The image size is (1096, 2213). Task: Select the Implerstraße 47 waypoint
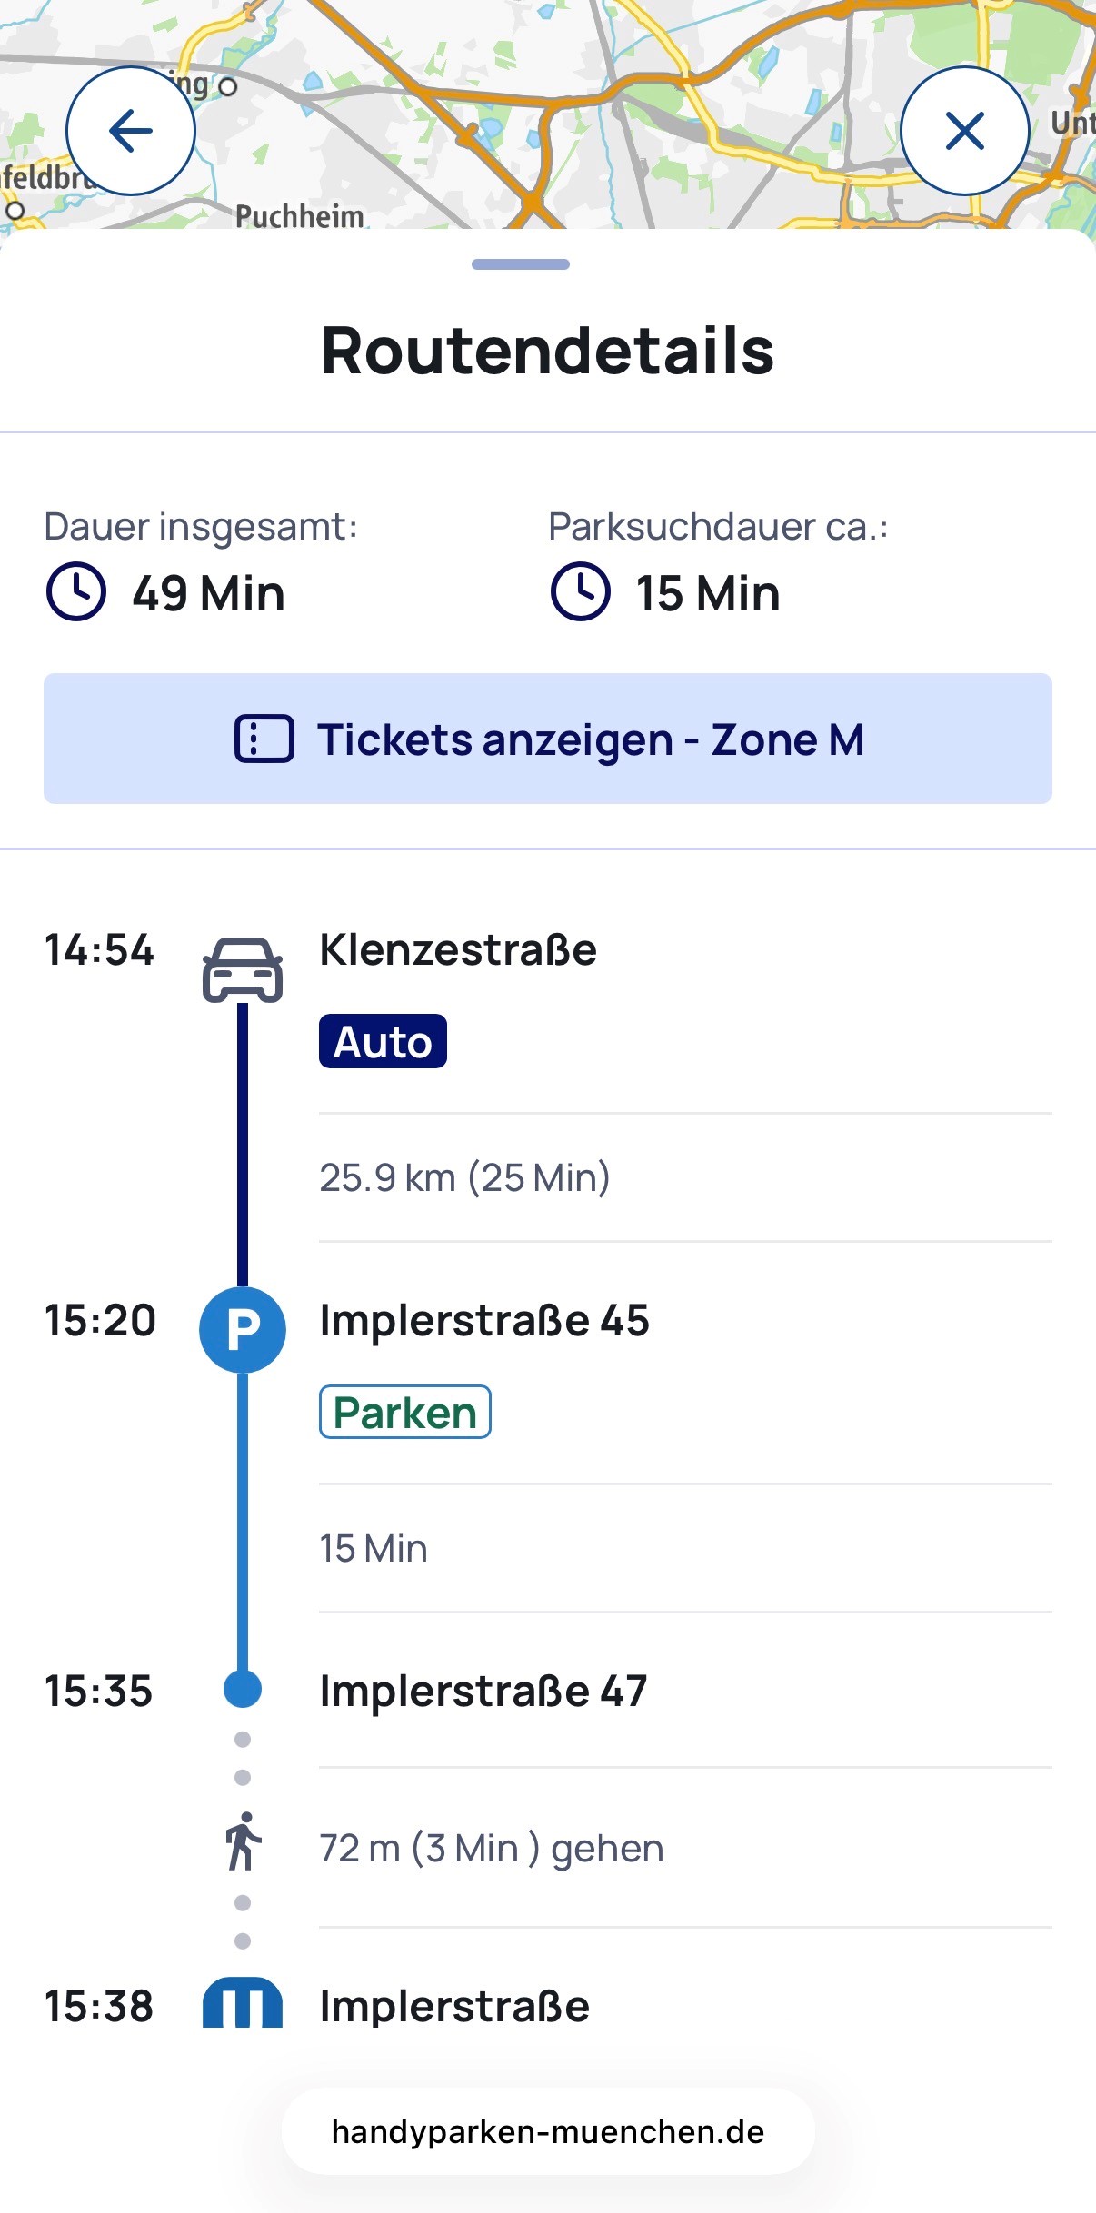pos(483,1692)
